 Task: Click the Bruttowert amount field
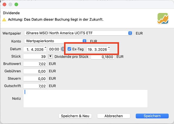point(35,64)
